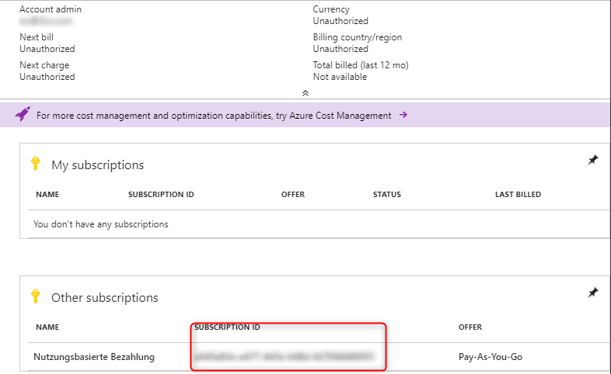This screenshot has height=374, width=611.
Task: Pin My subscriptions tile to dashboard
Action: click(592, 160)
